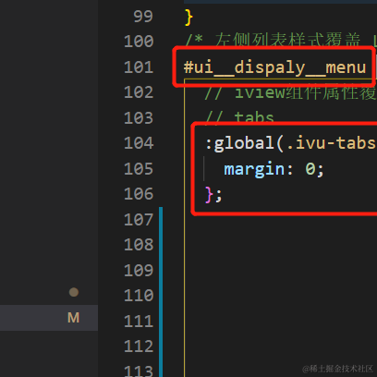
Task: Select line number 111 in the gutter
Action: [x=139, y=322]
